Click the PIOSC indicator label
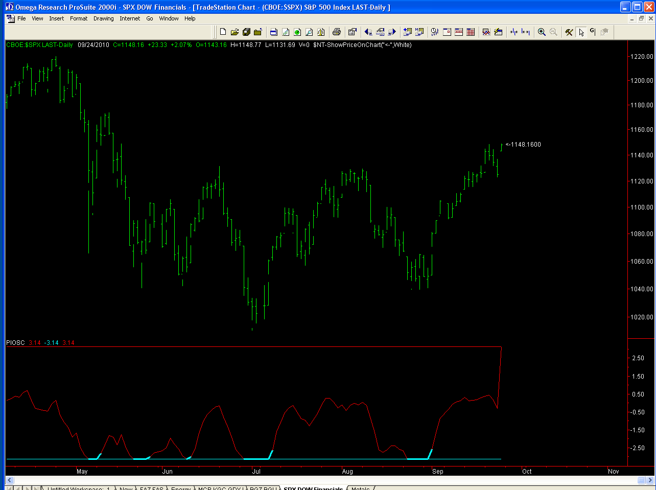Image resolution: width=656 pixels, height=490 pixels. [x=15, y=343]
